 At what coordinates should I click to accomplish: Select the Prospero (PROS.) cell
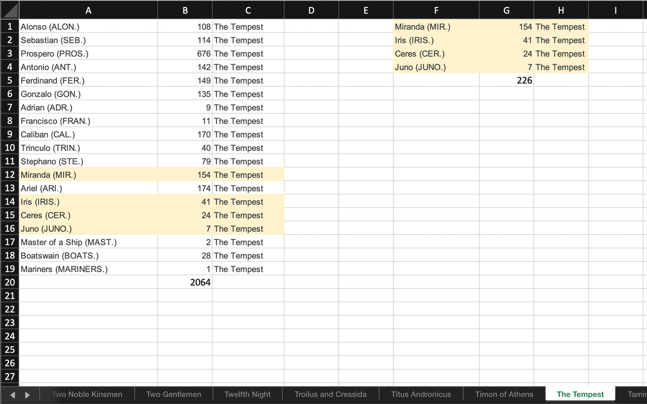tap(88, 54)
